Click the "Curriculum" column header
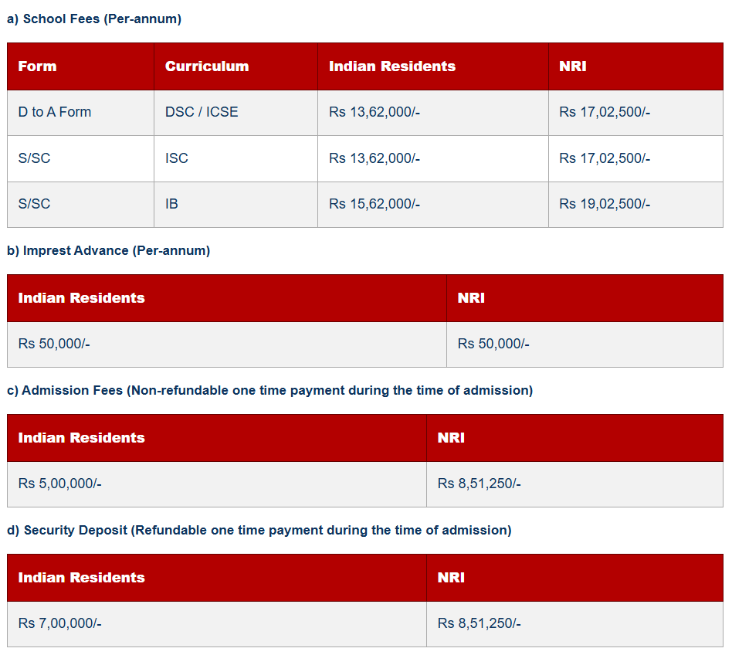Image resolution: width=732 pixels, height=655 pixels. [206, 66]
